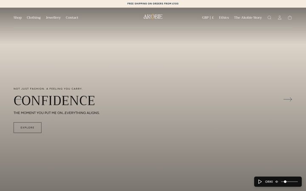Click the Explore button
This screenshot has height=191, width=306.
(x=28, y=128)
